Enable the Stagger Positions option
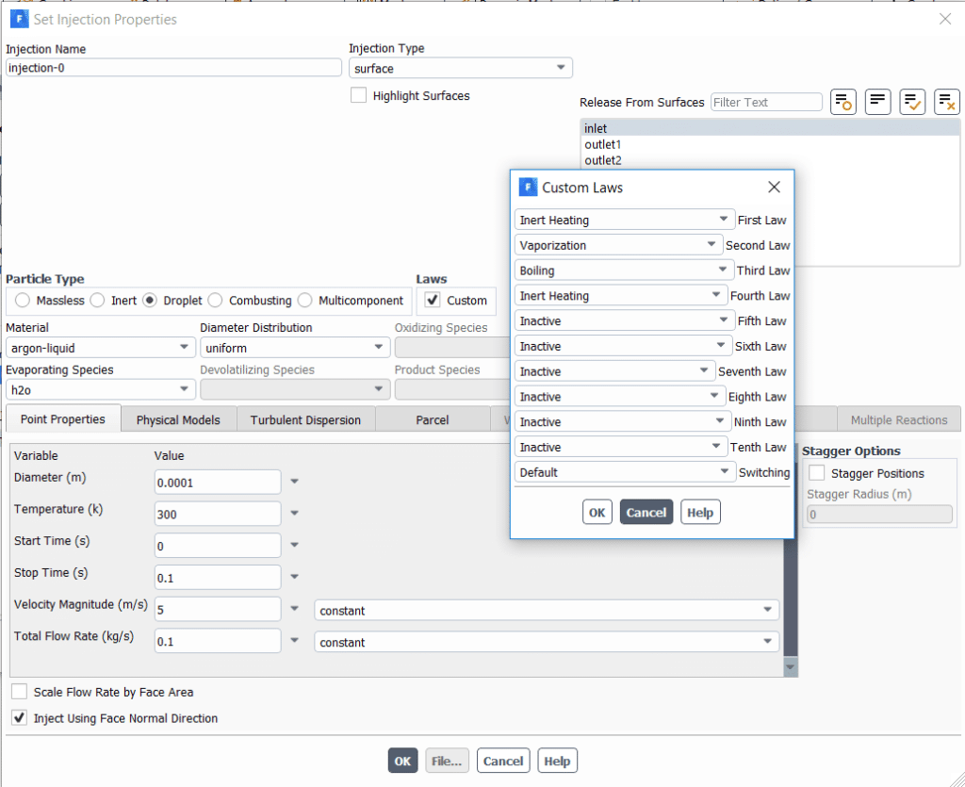965x787 pixels. pos(817,473)
